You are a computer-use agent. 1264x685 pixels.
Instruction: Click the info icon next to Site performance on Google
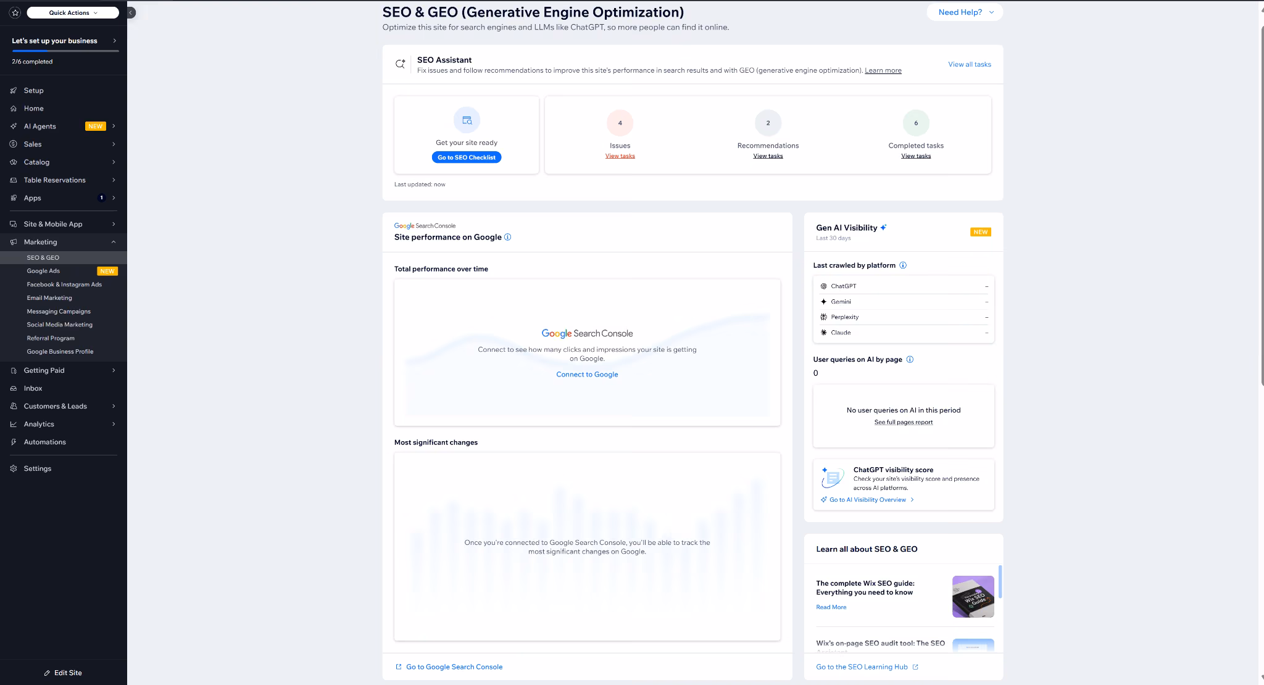tap(507, 237)
